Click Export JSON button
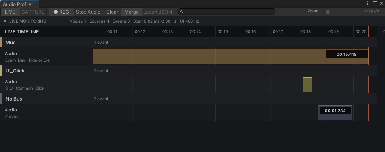Screen dimensions: 385x152 (158, 12)
